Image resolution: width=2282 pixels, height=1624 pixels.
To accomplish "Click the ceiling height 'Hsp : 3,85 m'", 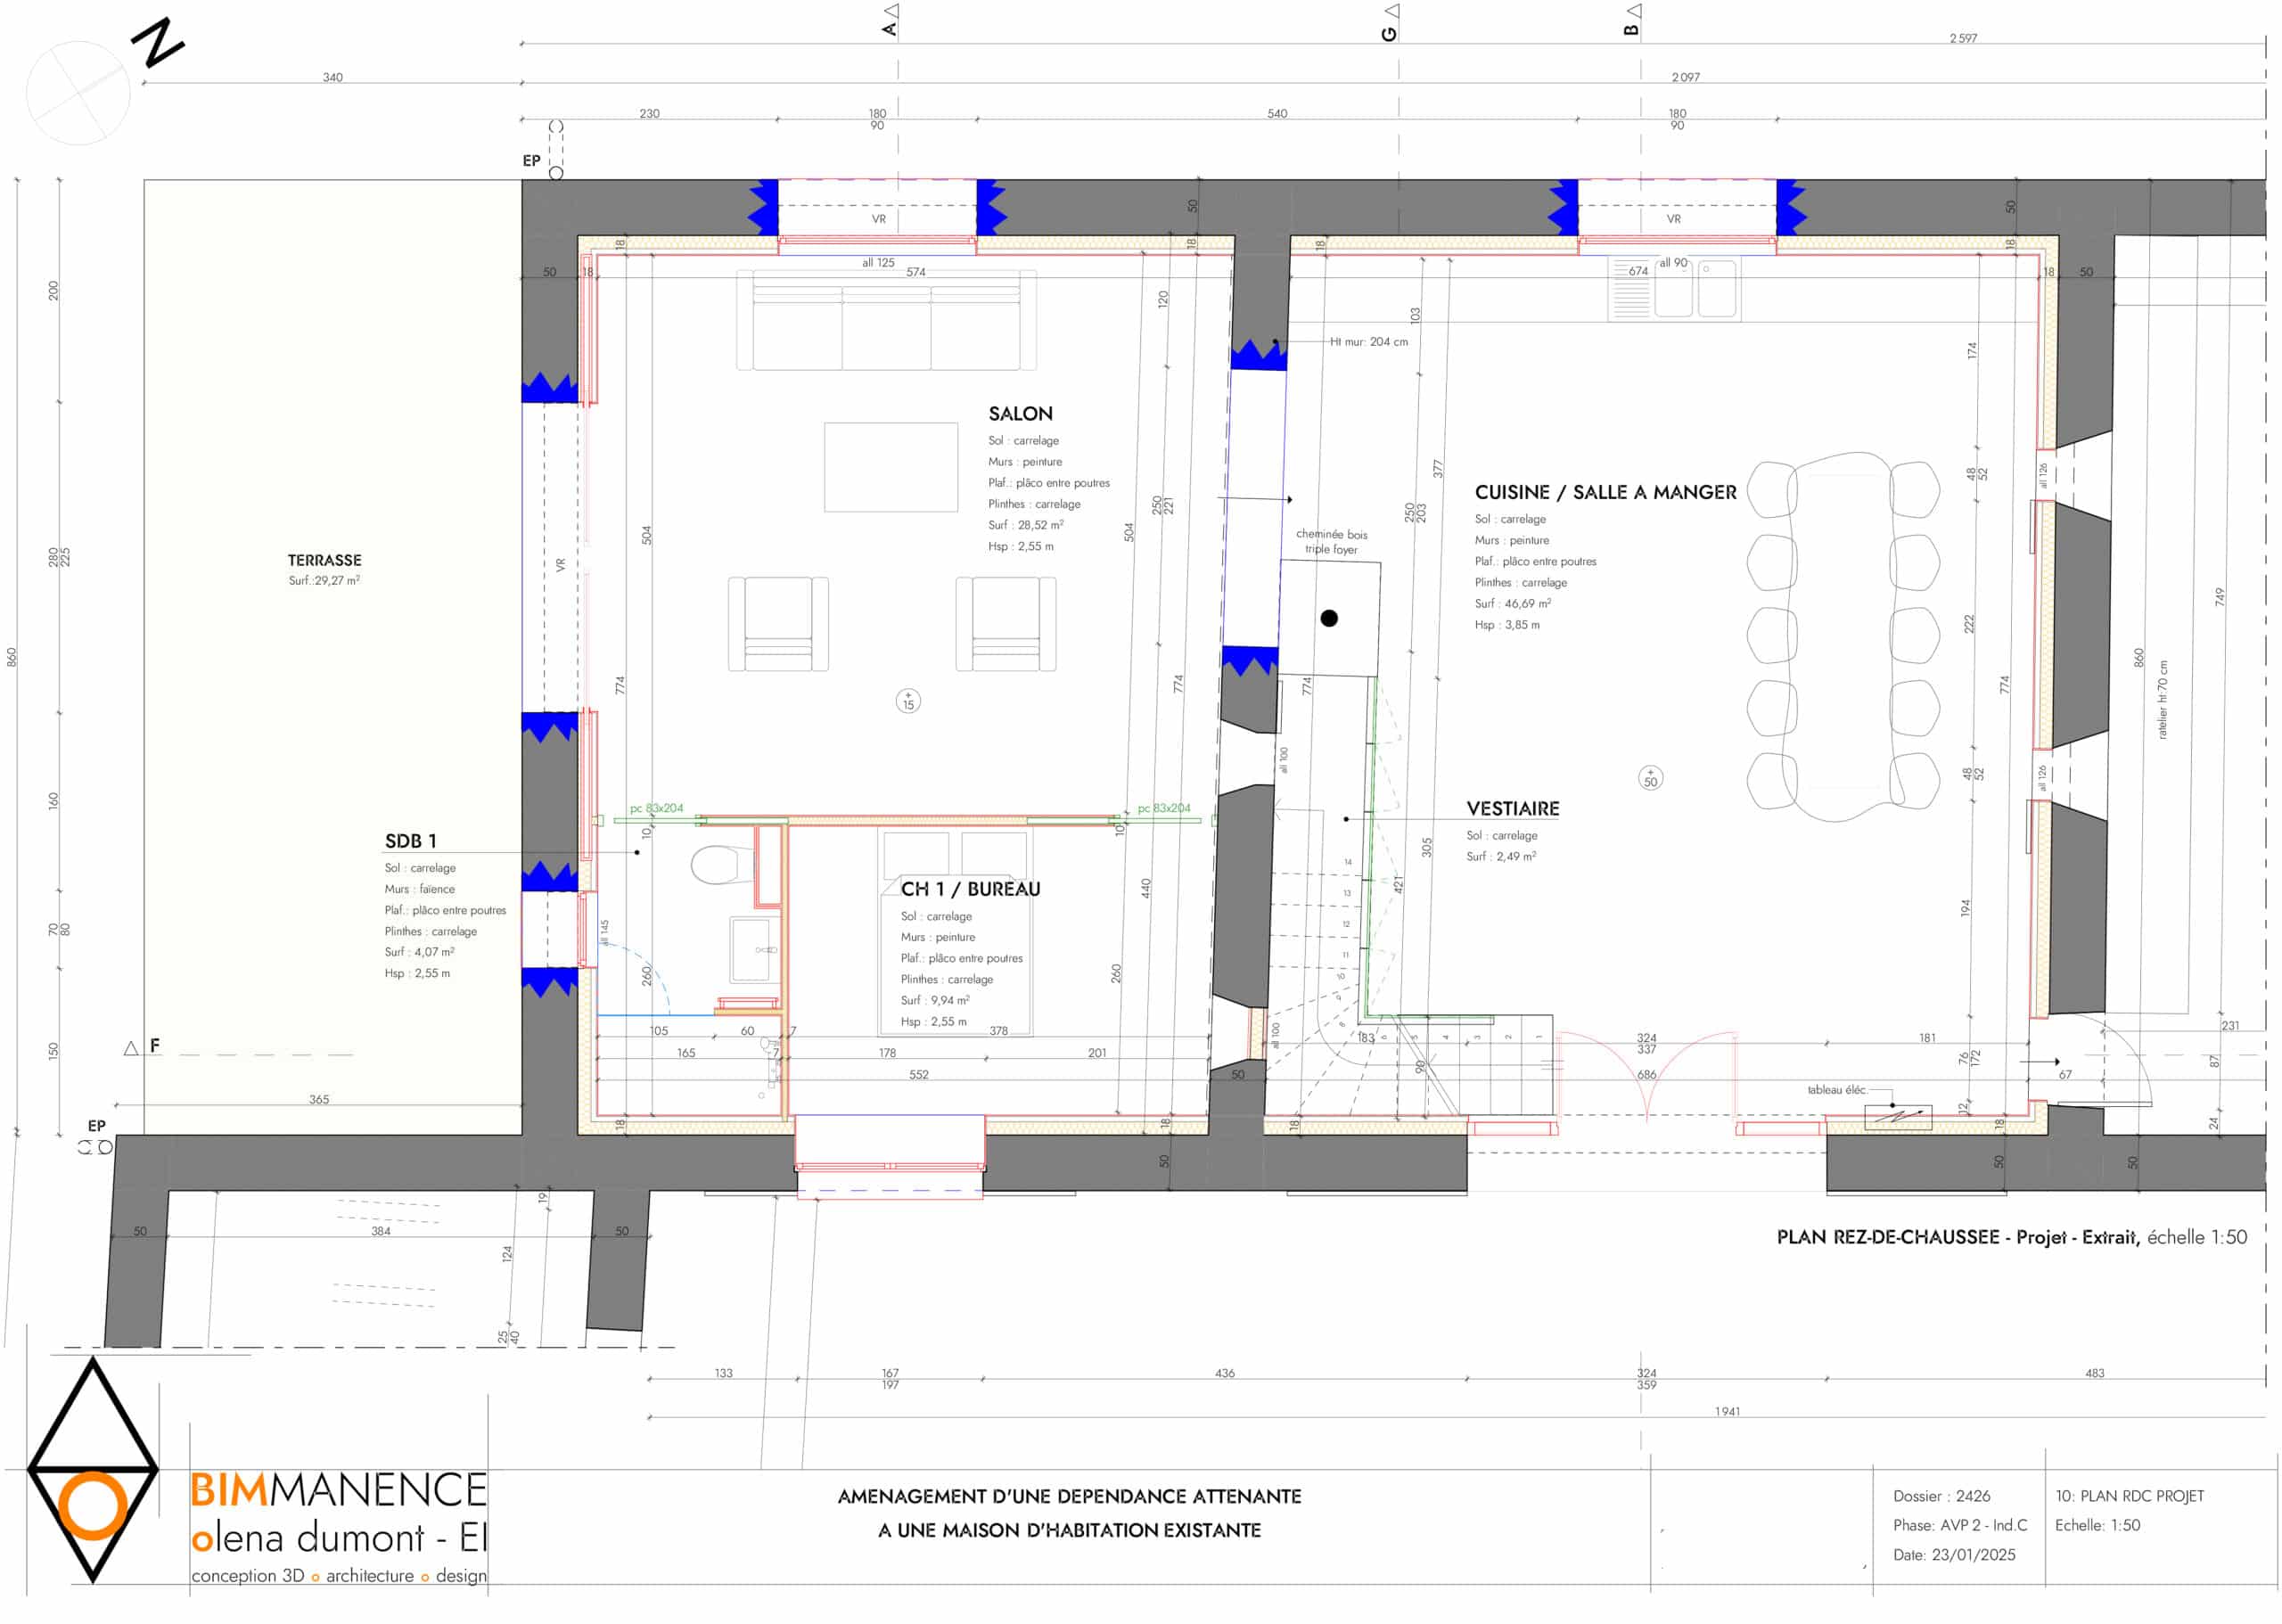I will 1507,625.
